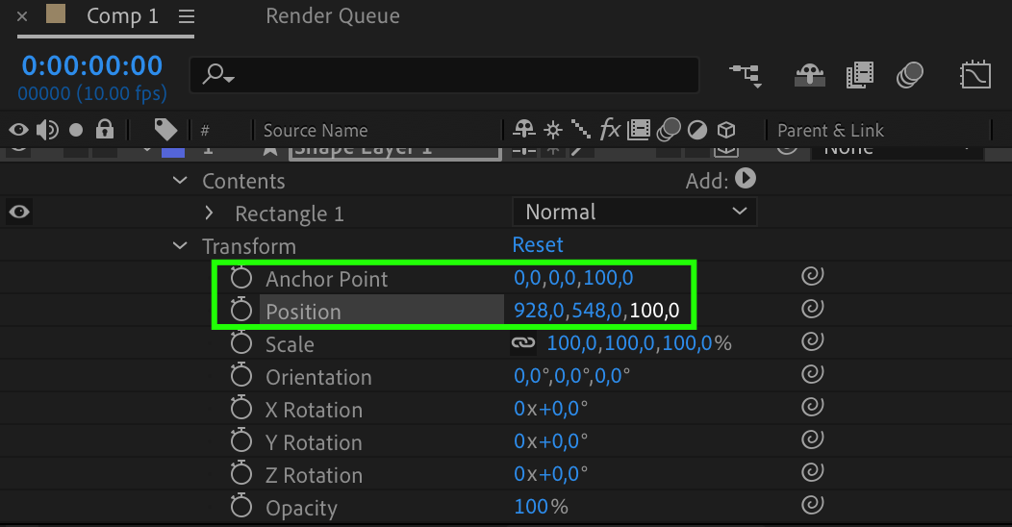Hide Rectangle 1 with eye icon
Image resolution: width=1012 pixels, height=527 pixels.
[19, 213]
